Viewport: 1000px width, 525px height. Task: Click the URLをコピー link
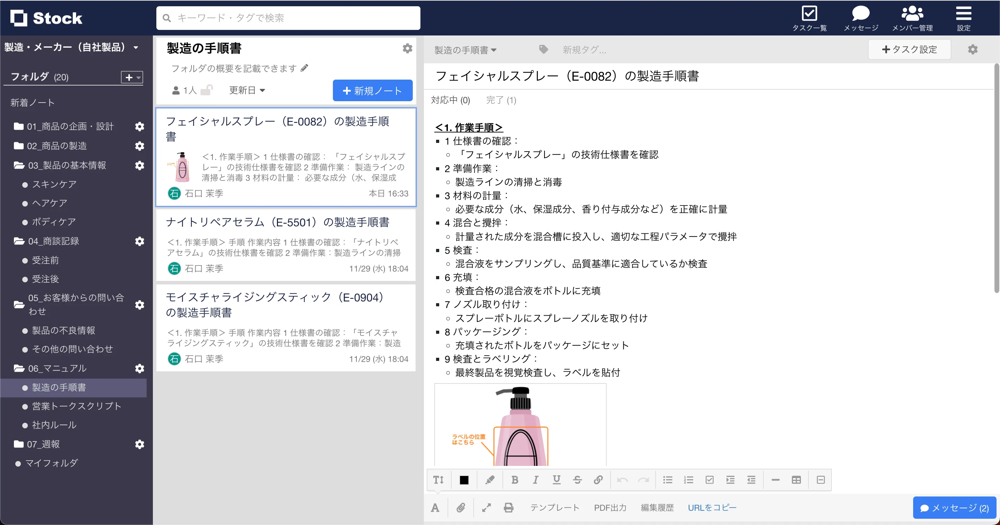click(712, 507)
